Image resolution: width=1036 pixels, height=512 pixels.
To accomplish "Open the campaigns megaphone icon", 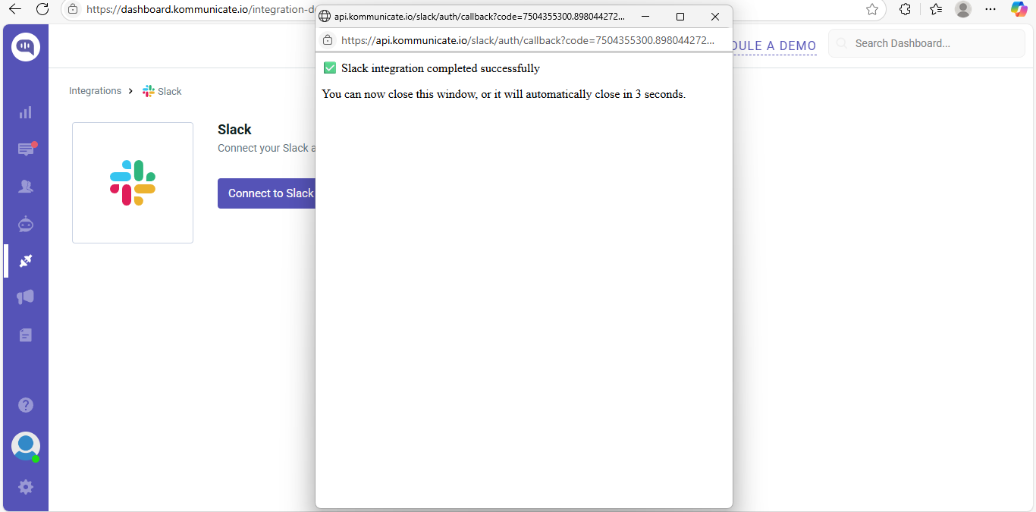I will click(26, 297).
